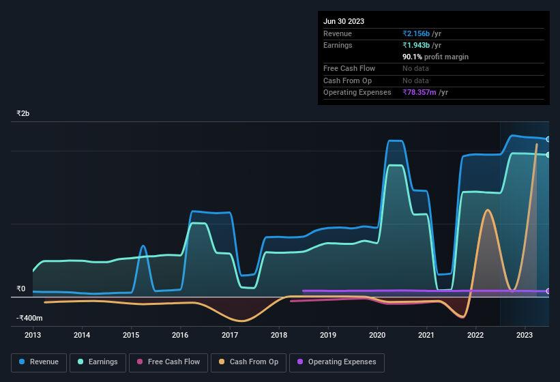
Task: Click the purple Operating Expenses endpoint marker
Action: [548, 291]
